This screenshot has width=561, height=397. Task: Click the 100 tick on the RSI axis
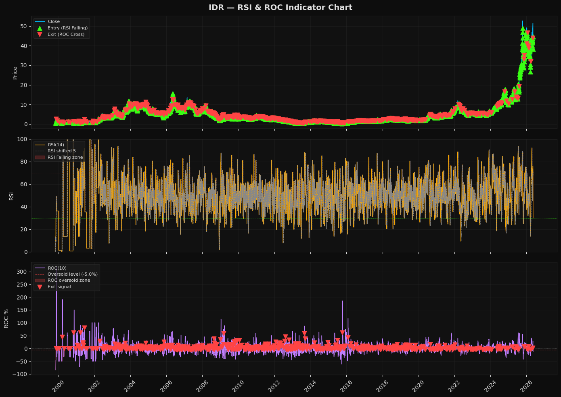22,139
